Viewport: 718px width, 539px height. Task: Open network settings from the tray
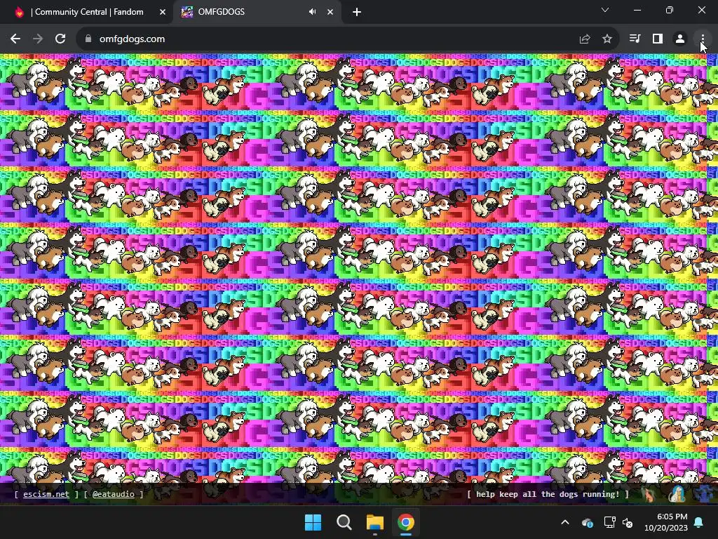pyautogui.click(x=609, y=522)
